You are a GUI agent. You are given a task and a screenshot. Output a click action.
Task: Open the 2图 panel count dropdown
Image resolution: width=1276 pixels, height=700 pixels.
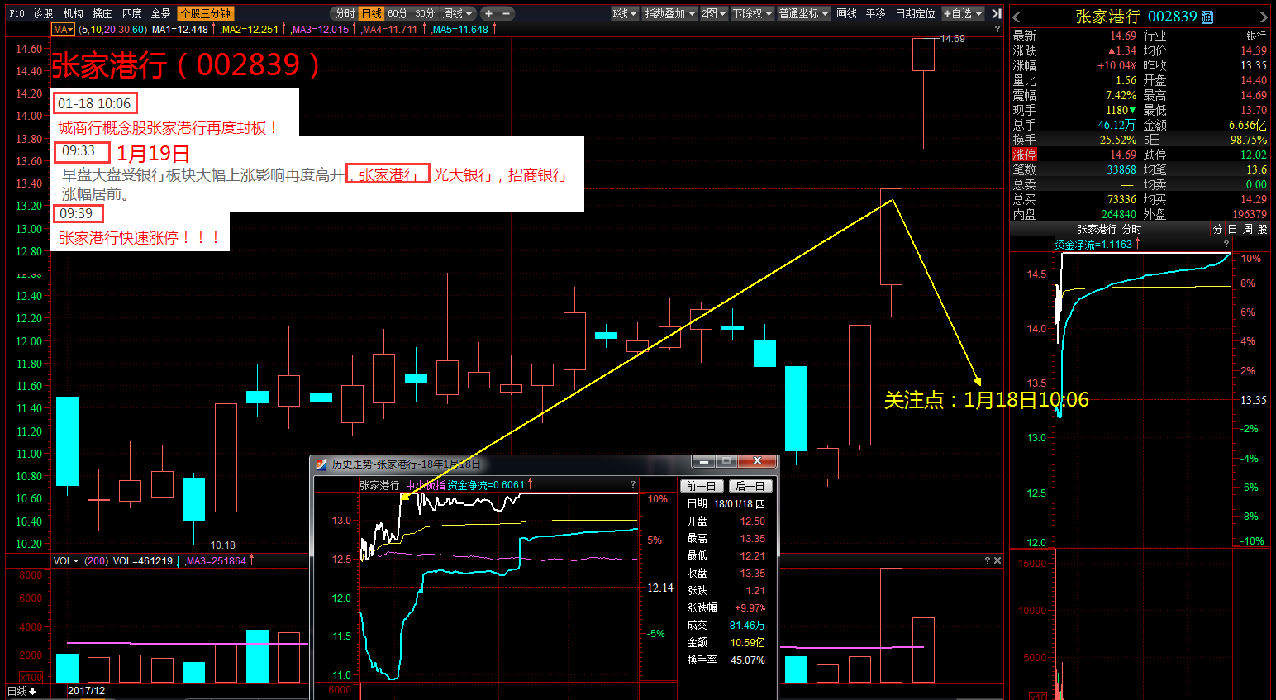pyautogui.click(x=714, y=13)
